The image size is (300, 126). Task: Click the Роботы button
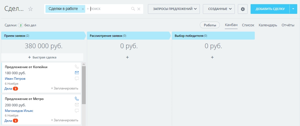click(x=210, y=25)
